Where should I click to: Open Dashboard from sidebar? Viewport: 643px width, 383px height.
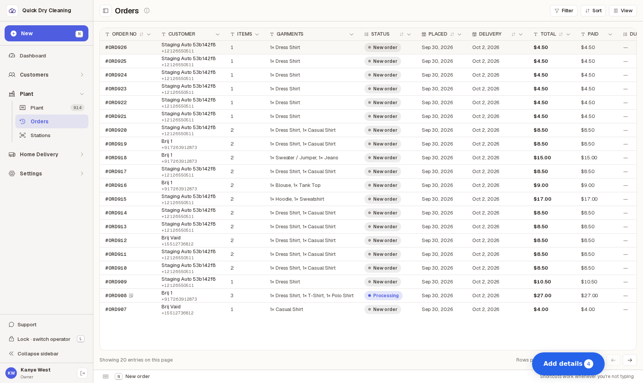click(46, 56)
